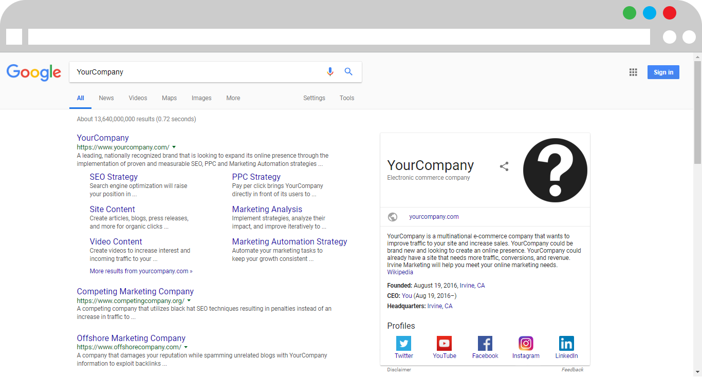Screen dimensions: 702x377
Task: Click the blue magnifying glass search icon
Action: (x=348, y=72)
